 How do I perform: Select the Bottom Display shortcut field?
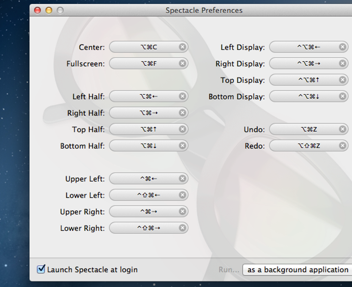[x=304, y=97]
